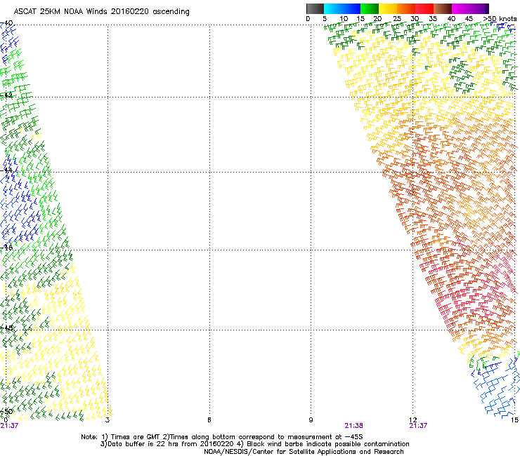Click the note about black wind barbs contamination
The image size is (520, 456).
(323, 444)
